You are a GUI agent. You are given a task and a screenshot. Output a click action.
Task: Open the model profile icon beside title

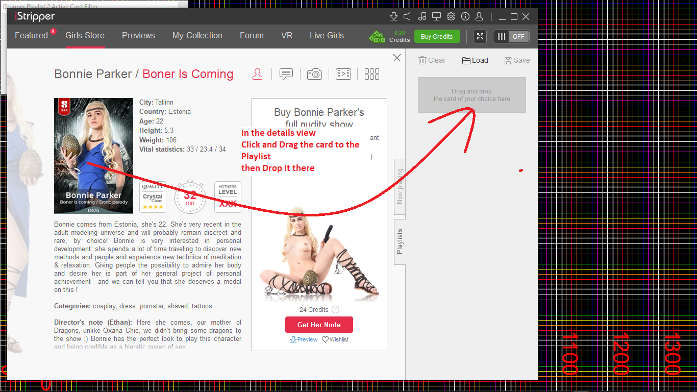[258, 75]
